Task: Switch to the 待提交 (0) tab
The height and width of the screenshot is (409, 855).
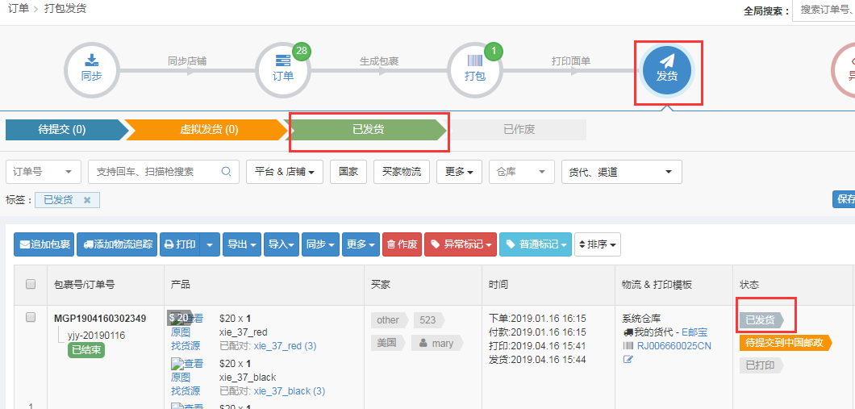Action: [x=63, y=129]
